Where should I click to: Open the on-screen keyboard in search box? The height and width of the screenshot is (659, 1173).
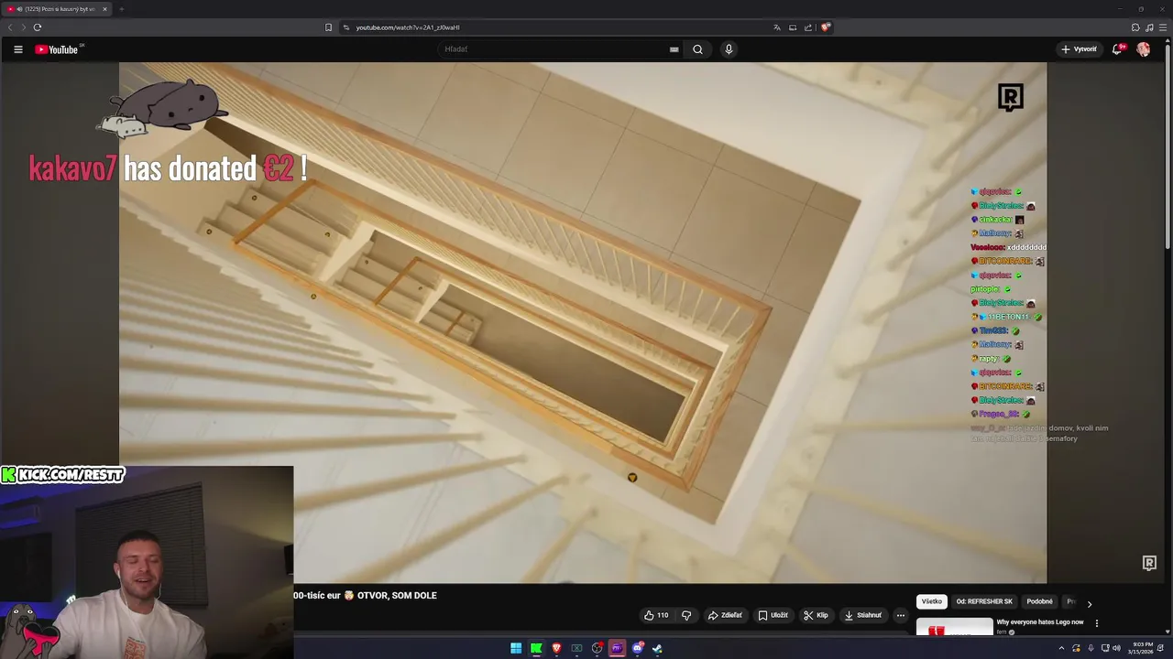674,49
